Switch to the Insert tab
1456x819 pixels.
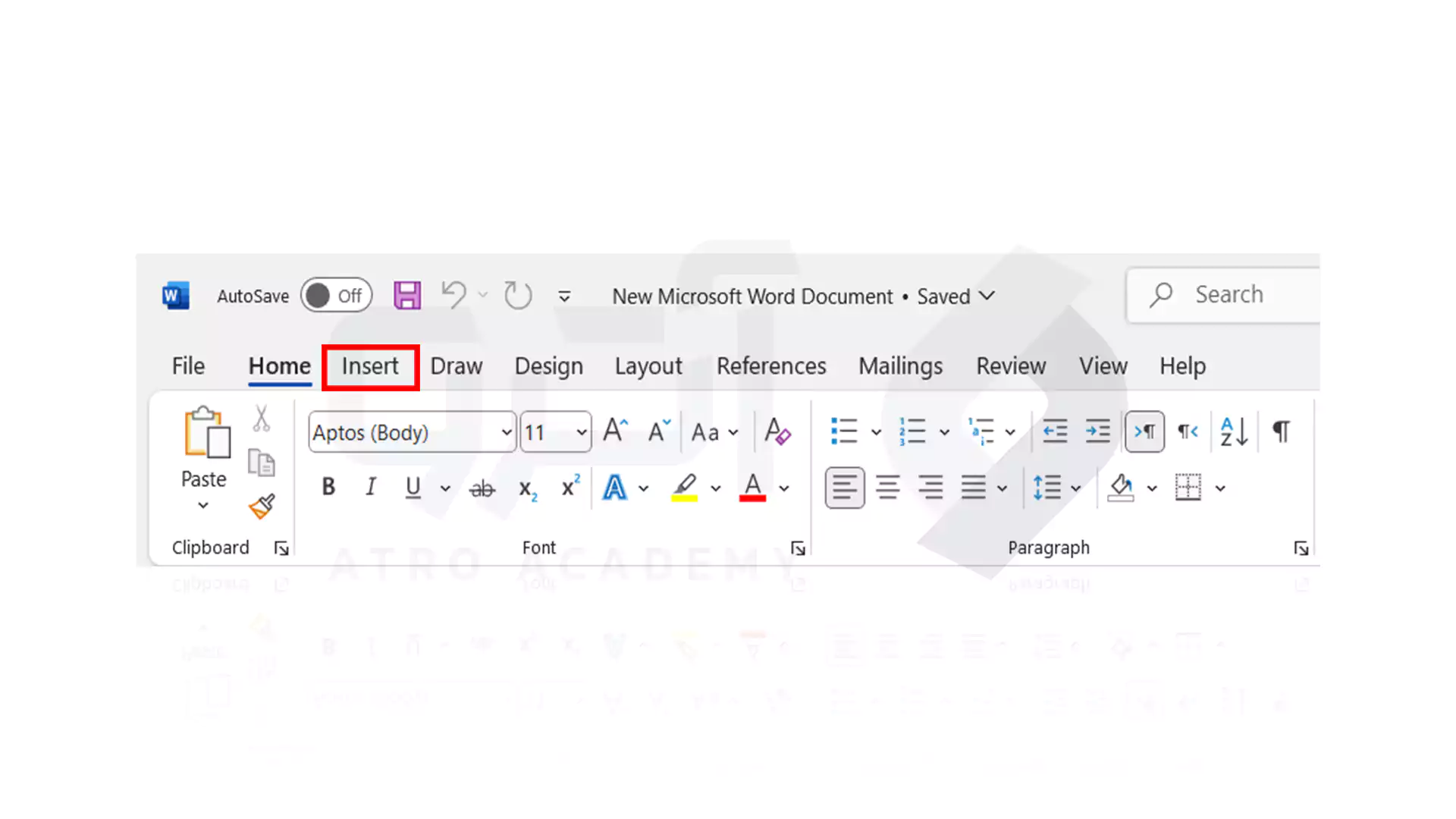point(370,366)
